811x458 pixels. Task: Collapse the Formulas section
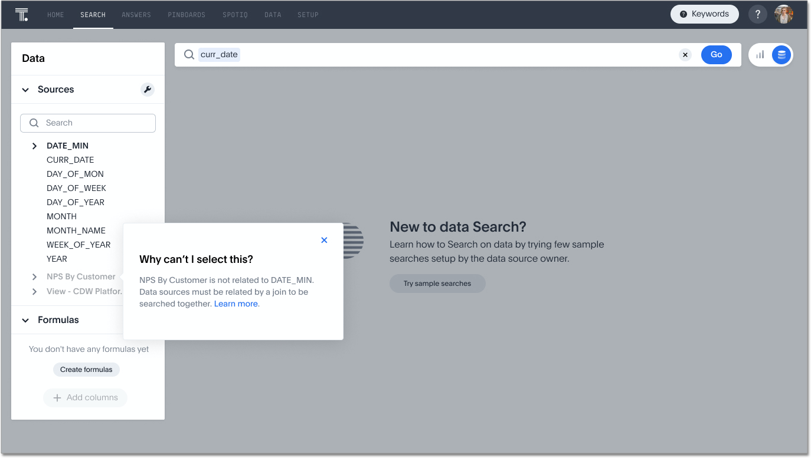25,319
